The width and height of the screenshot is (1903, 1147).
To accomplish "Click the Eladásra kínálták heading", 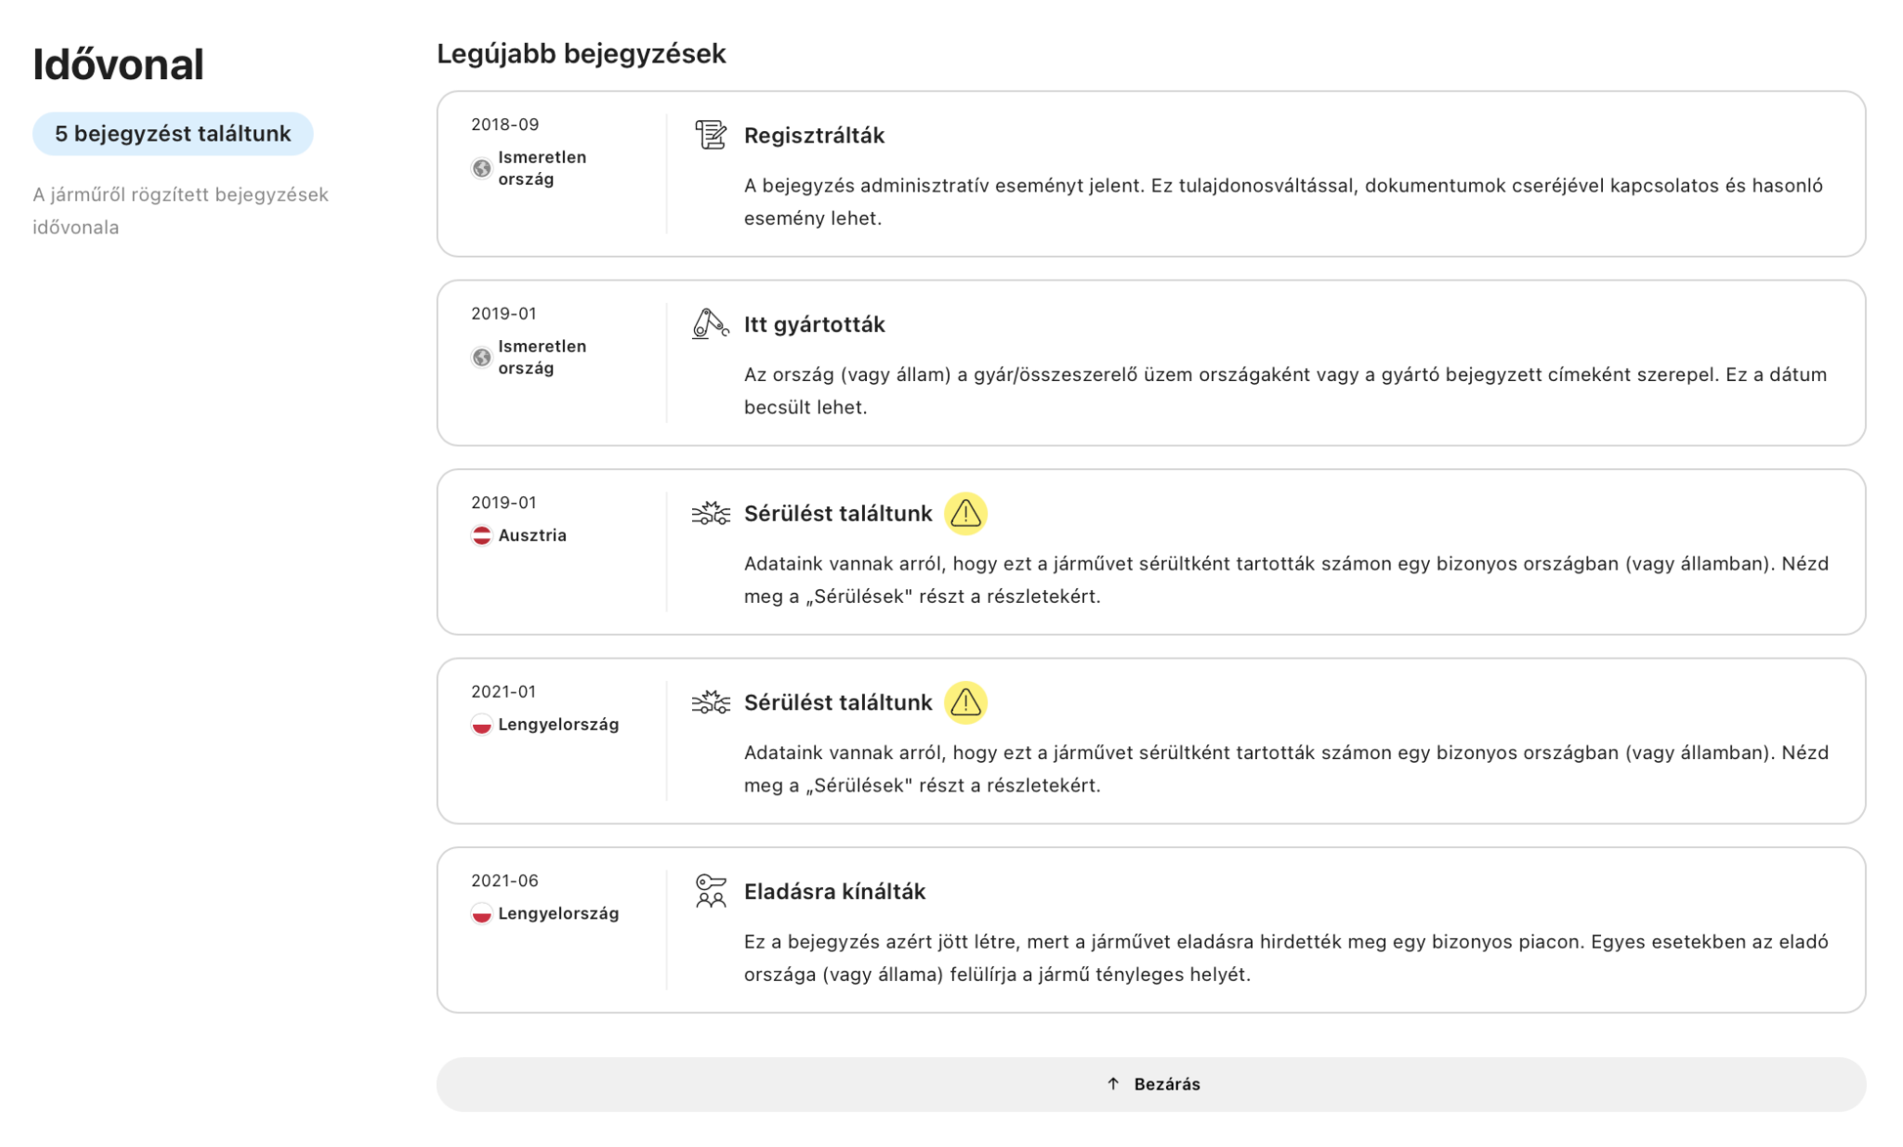I will pos(834,892).
